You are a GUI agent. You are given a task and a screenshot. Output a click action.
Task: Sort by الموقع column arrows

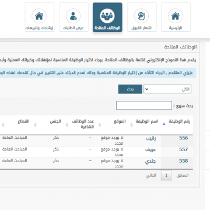[x=100, y=125]
